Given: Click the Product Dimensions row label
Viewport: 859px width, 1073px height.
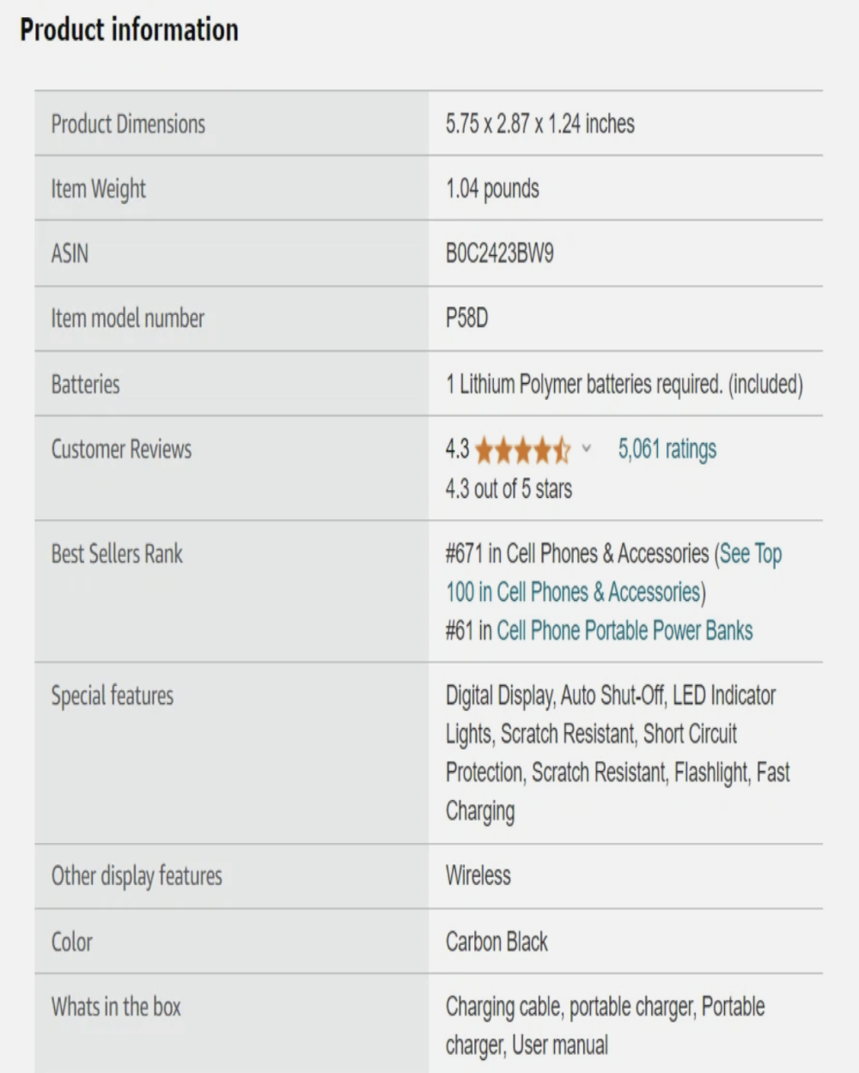Looking at the screenshot, I should click(128, 124).
